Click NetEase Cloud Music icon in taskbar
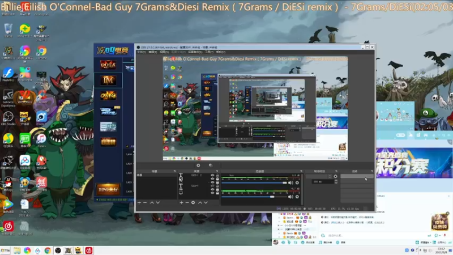Viewport: 453px width, 255px height. (x=89, y=250)
